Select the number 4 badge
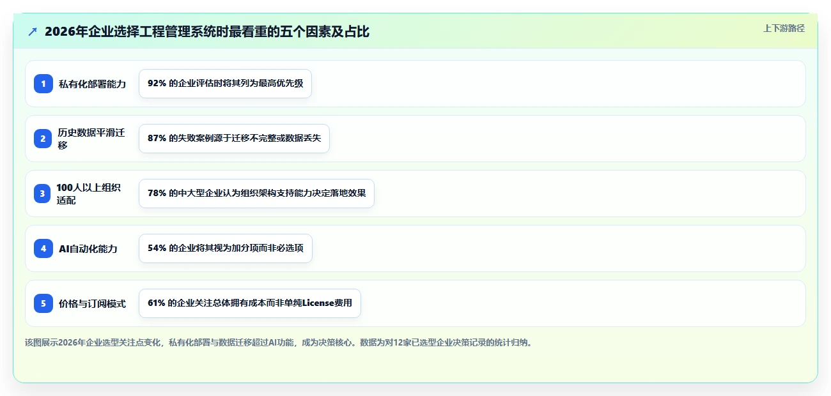 click(43, 248)
